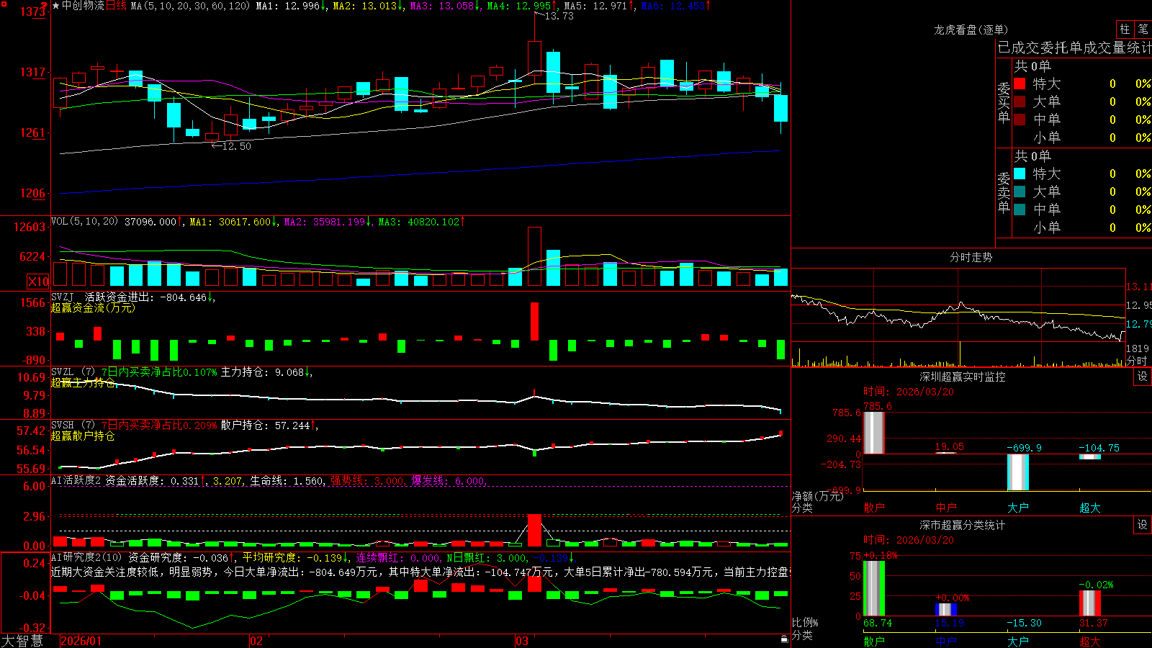1152x648 pixels.
Task: Click the 散户持仓: 57.244 value
Action: point(268,426)
